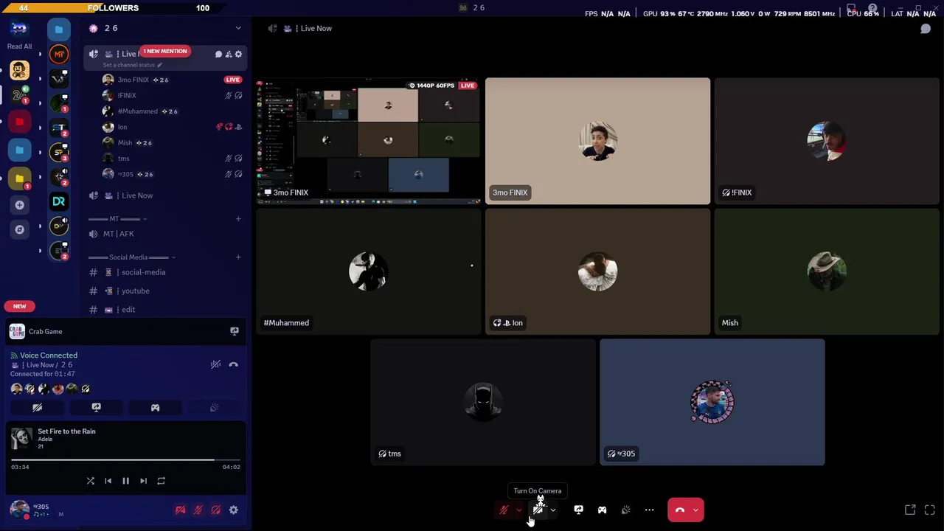Seek in Set Fire to the Rain

[125, 460]
